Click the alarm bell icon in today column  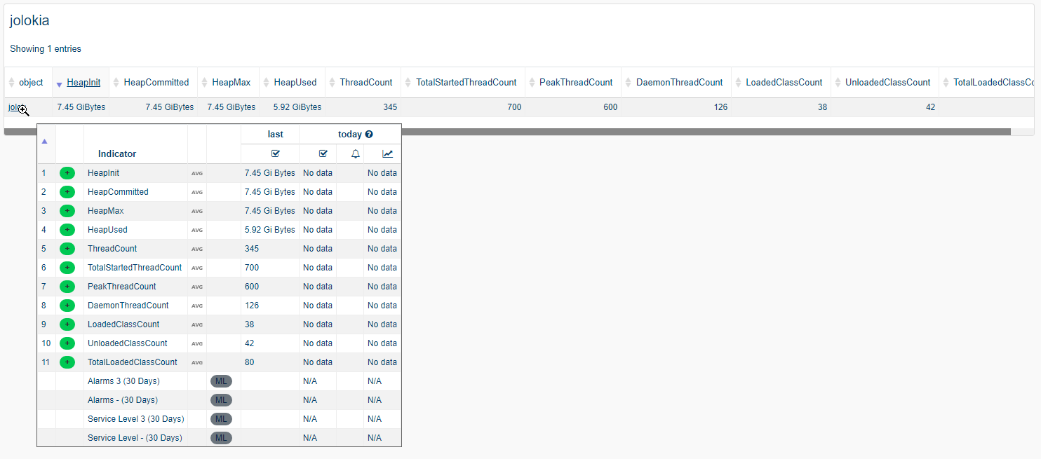point(355,154)
